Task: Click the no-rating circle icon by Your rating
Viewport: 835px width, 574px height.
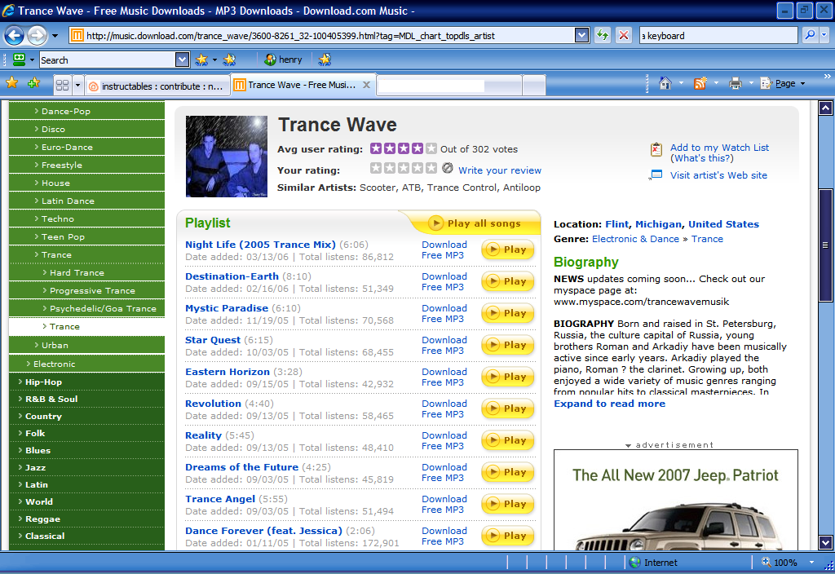Action: pos(448,168)
